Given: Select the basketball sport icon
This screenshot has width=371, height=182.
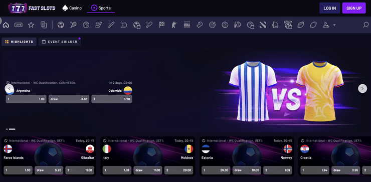Looking at the screenshot, I should click(86, 25).
